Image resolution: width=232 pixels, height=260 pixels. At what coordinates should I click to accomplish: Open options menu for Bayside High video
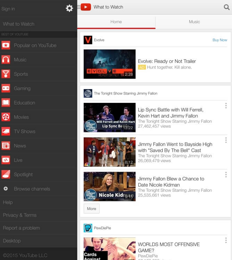pos(226,140)
